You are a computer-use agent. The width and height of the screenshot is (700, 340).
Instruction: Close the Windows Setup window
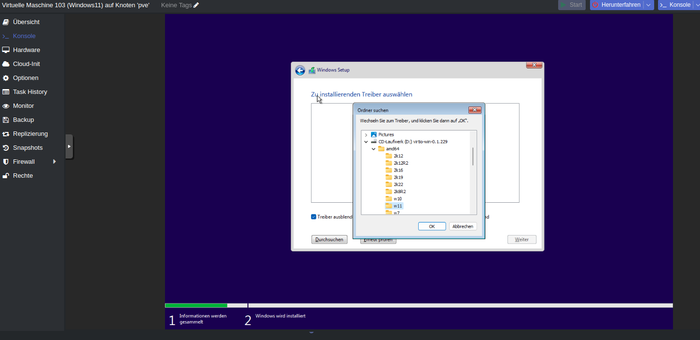(534, 65)
